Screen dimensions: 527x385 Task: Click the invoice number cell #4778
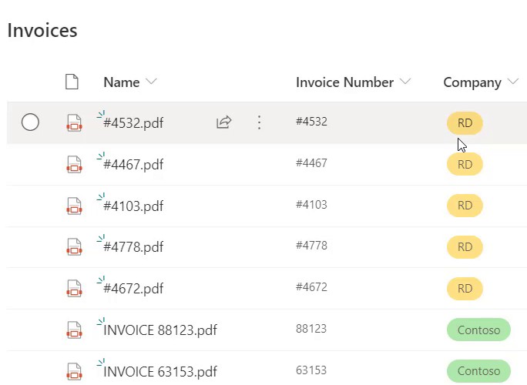coord(311,246)
